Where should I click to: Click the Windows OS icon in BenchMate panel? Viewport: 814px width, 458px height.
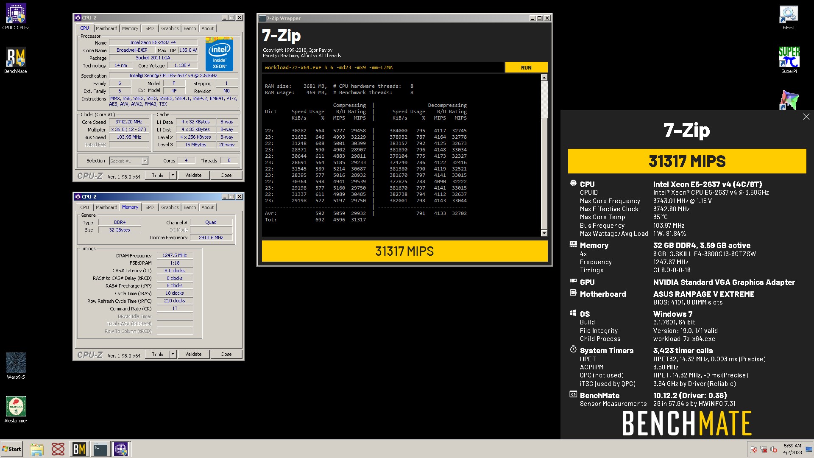tap(573, 313)
